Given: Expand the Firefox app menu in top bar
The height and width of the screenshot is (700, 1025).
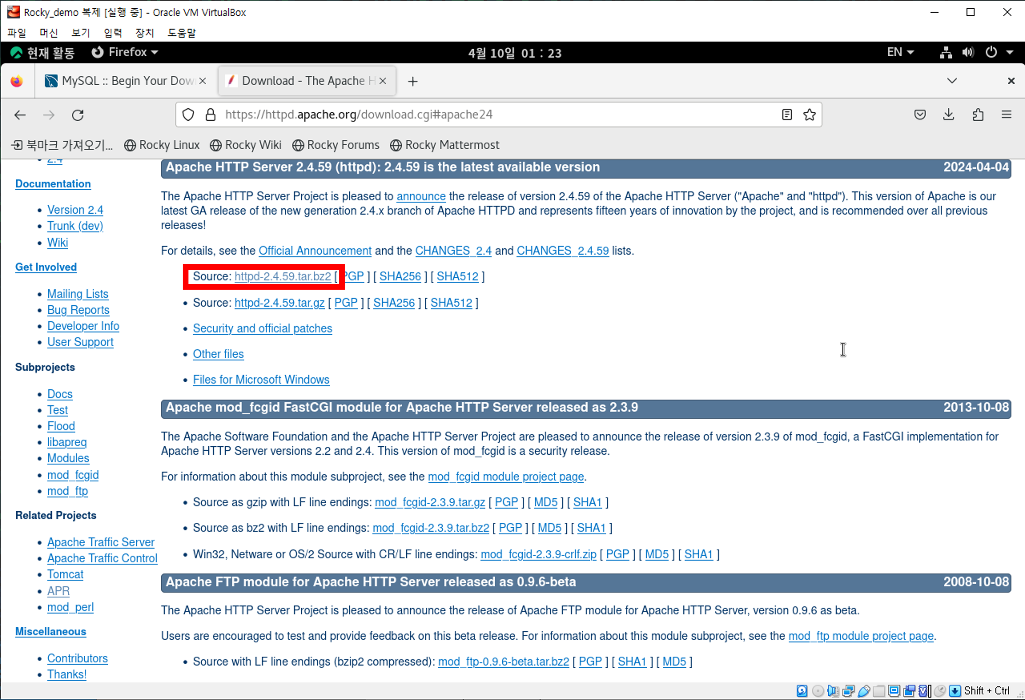Looking at the screenshot, I should tap(125, 52).
